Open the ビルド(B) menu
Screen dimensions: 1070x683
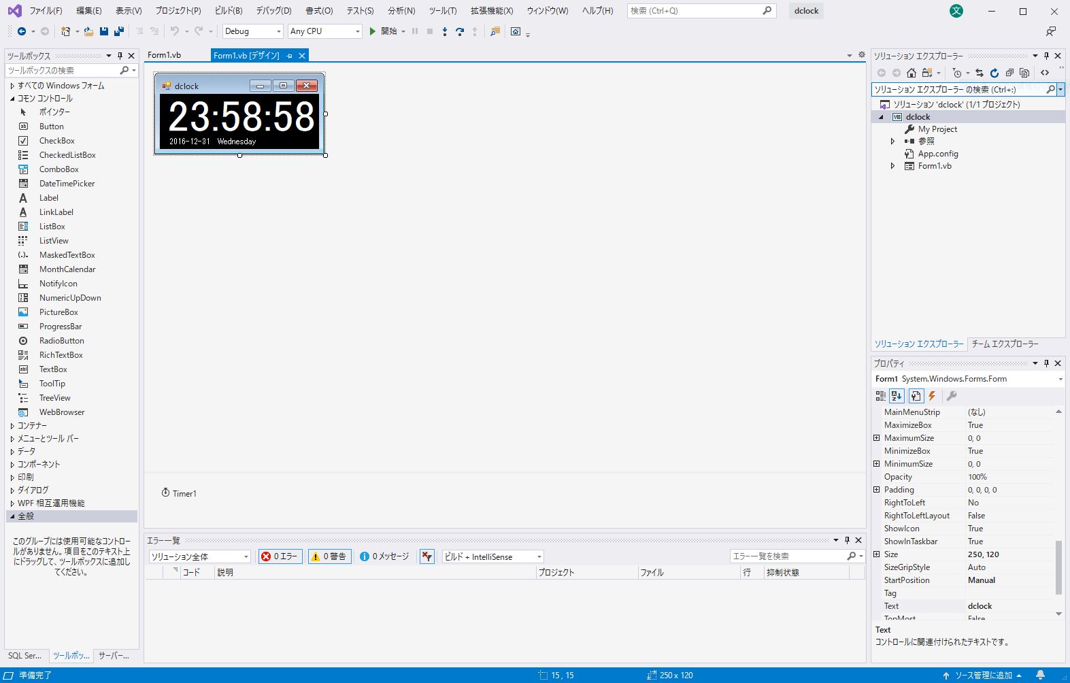point(229,11)
